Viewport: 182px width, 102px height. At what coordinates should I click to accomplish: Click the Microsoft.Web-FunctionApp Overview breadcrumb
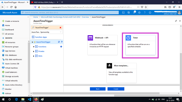click(x=65, y=17)
